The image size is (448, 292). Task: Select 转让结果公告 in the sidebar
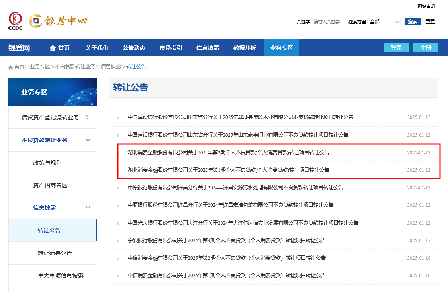(55, 253)
